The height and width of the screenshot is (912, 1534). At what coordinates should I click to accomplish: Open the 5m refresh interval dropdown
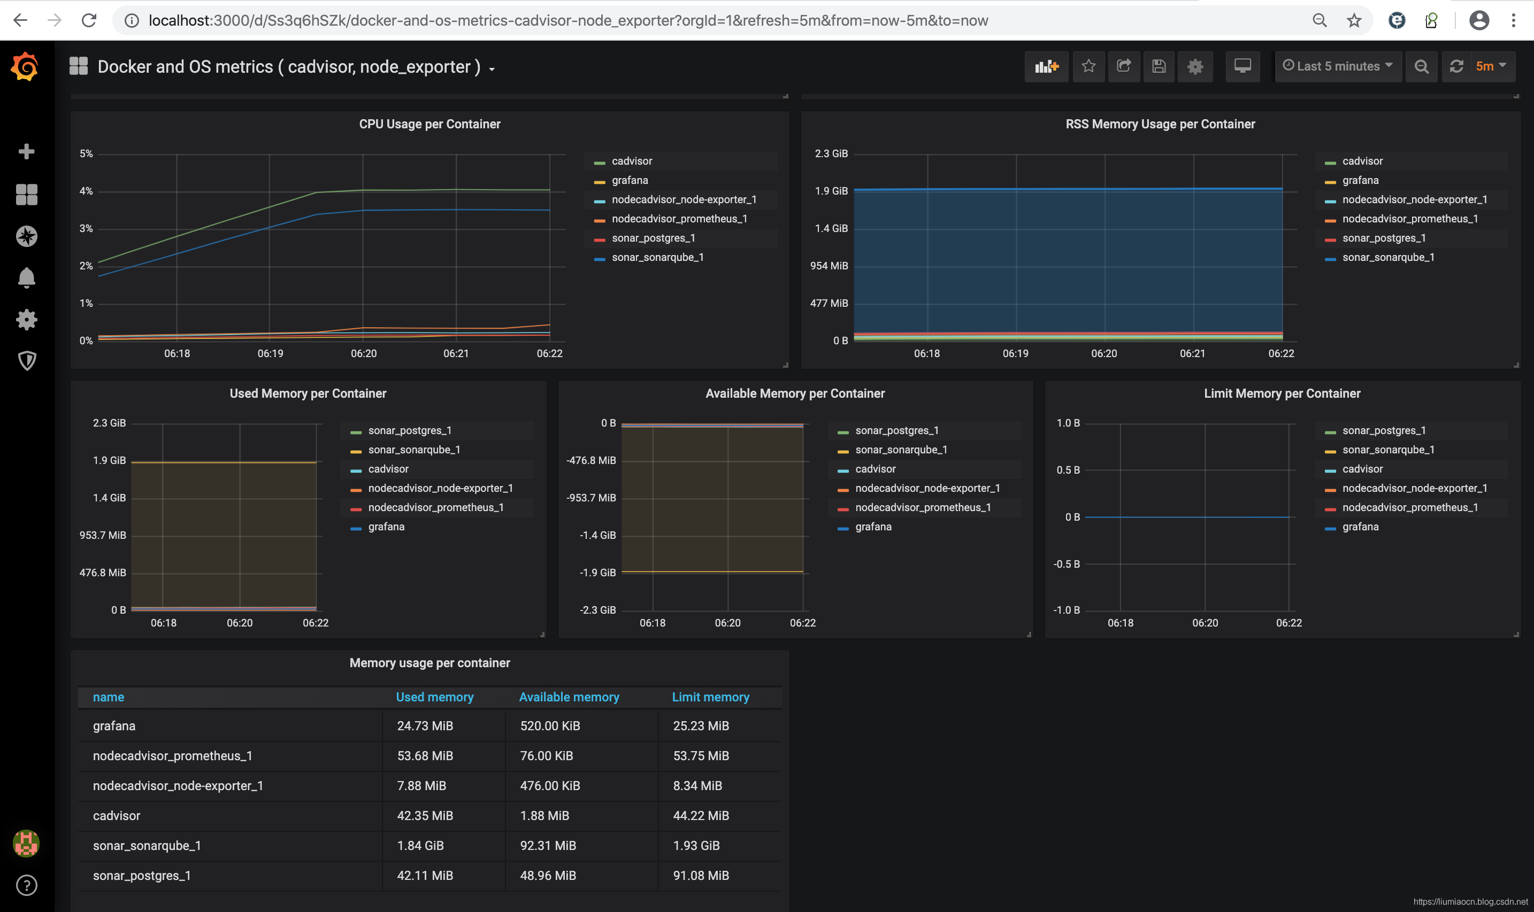pyautogui.click(x=1492, y=66)
